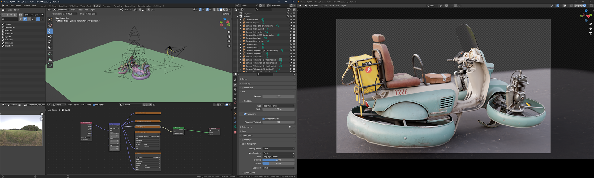
Task: Select the Select Box tool icon
Action: (x=50, y=19)
